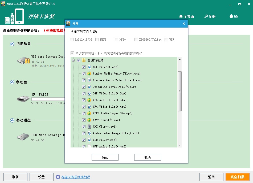253x183 pixels.
Task: Click the MID File icon
Action: [x=89, y=140]
